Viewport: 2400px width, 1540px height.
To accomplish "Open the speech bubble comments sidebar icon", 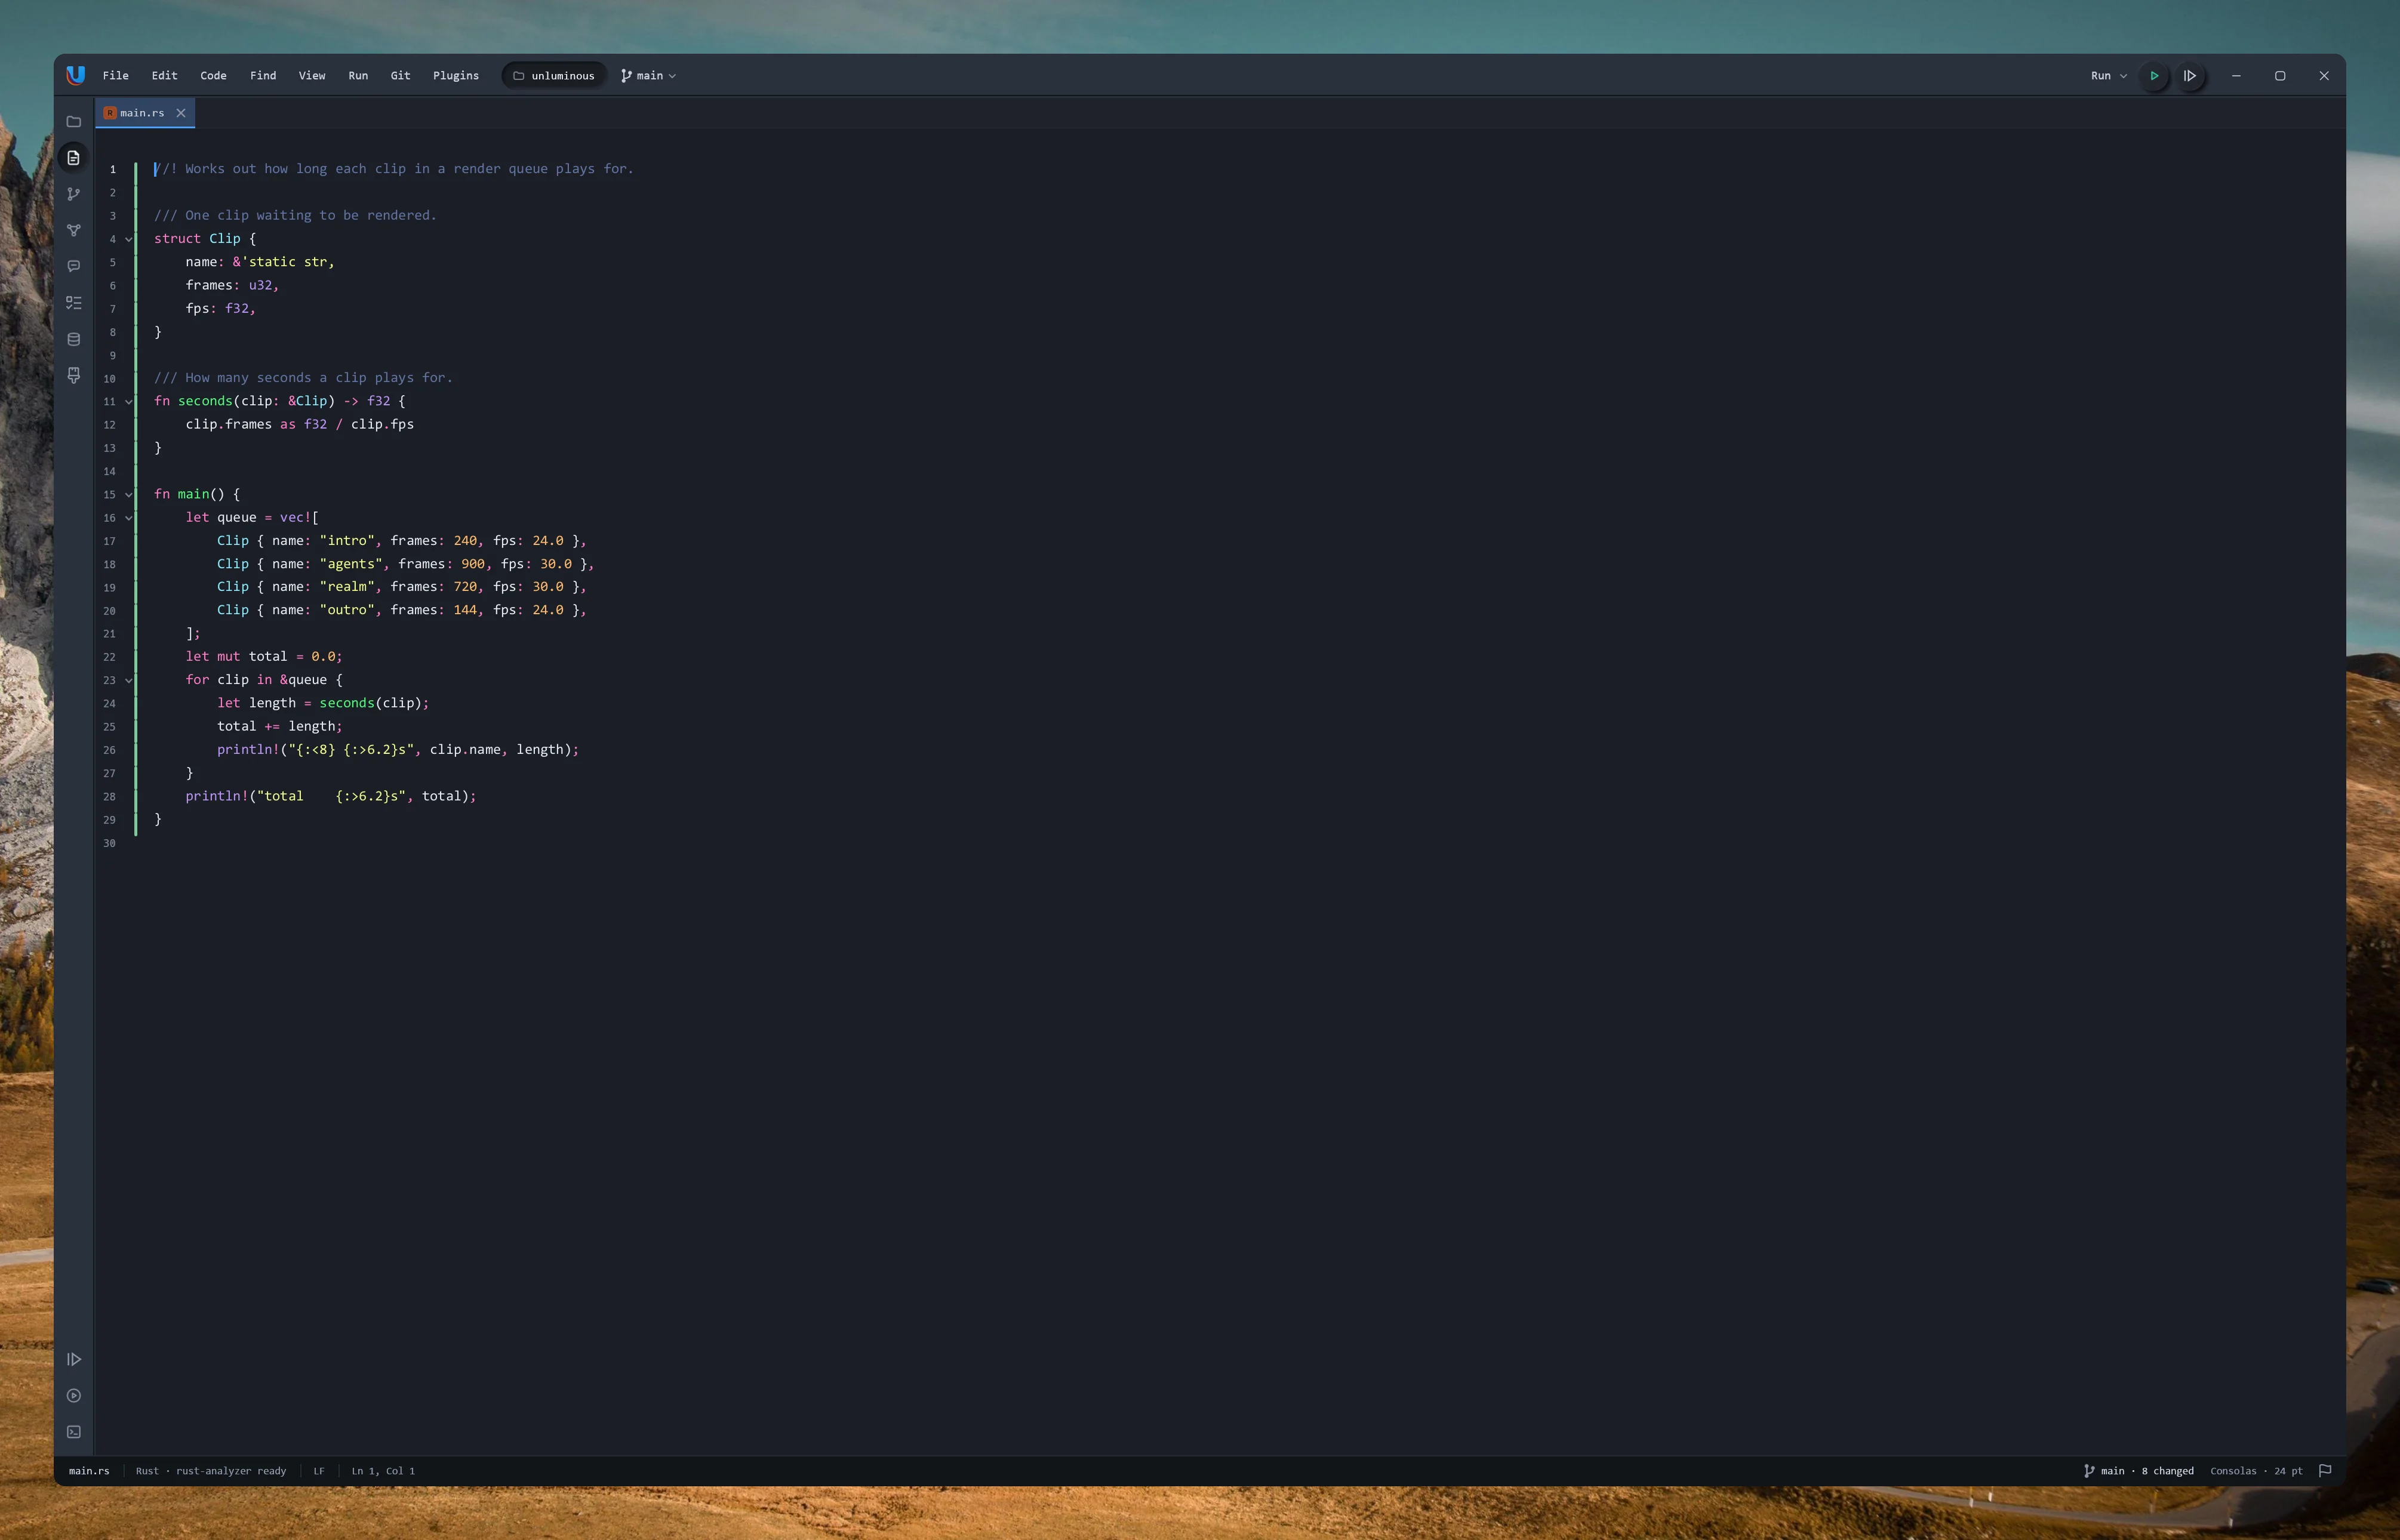I will [x=73, y=266].
